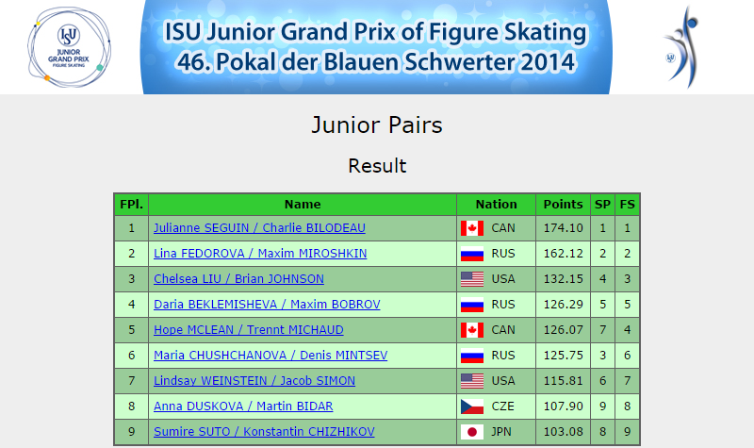Open Daria BEKLEMISHEVA / Maxim BOBROV profile
The height and width of the screenshot is (448, 754).
point(267,305)
